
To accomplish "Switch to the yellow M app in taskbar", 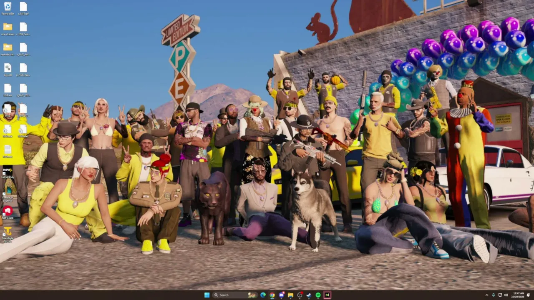I will point(327,295).
